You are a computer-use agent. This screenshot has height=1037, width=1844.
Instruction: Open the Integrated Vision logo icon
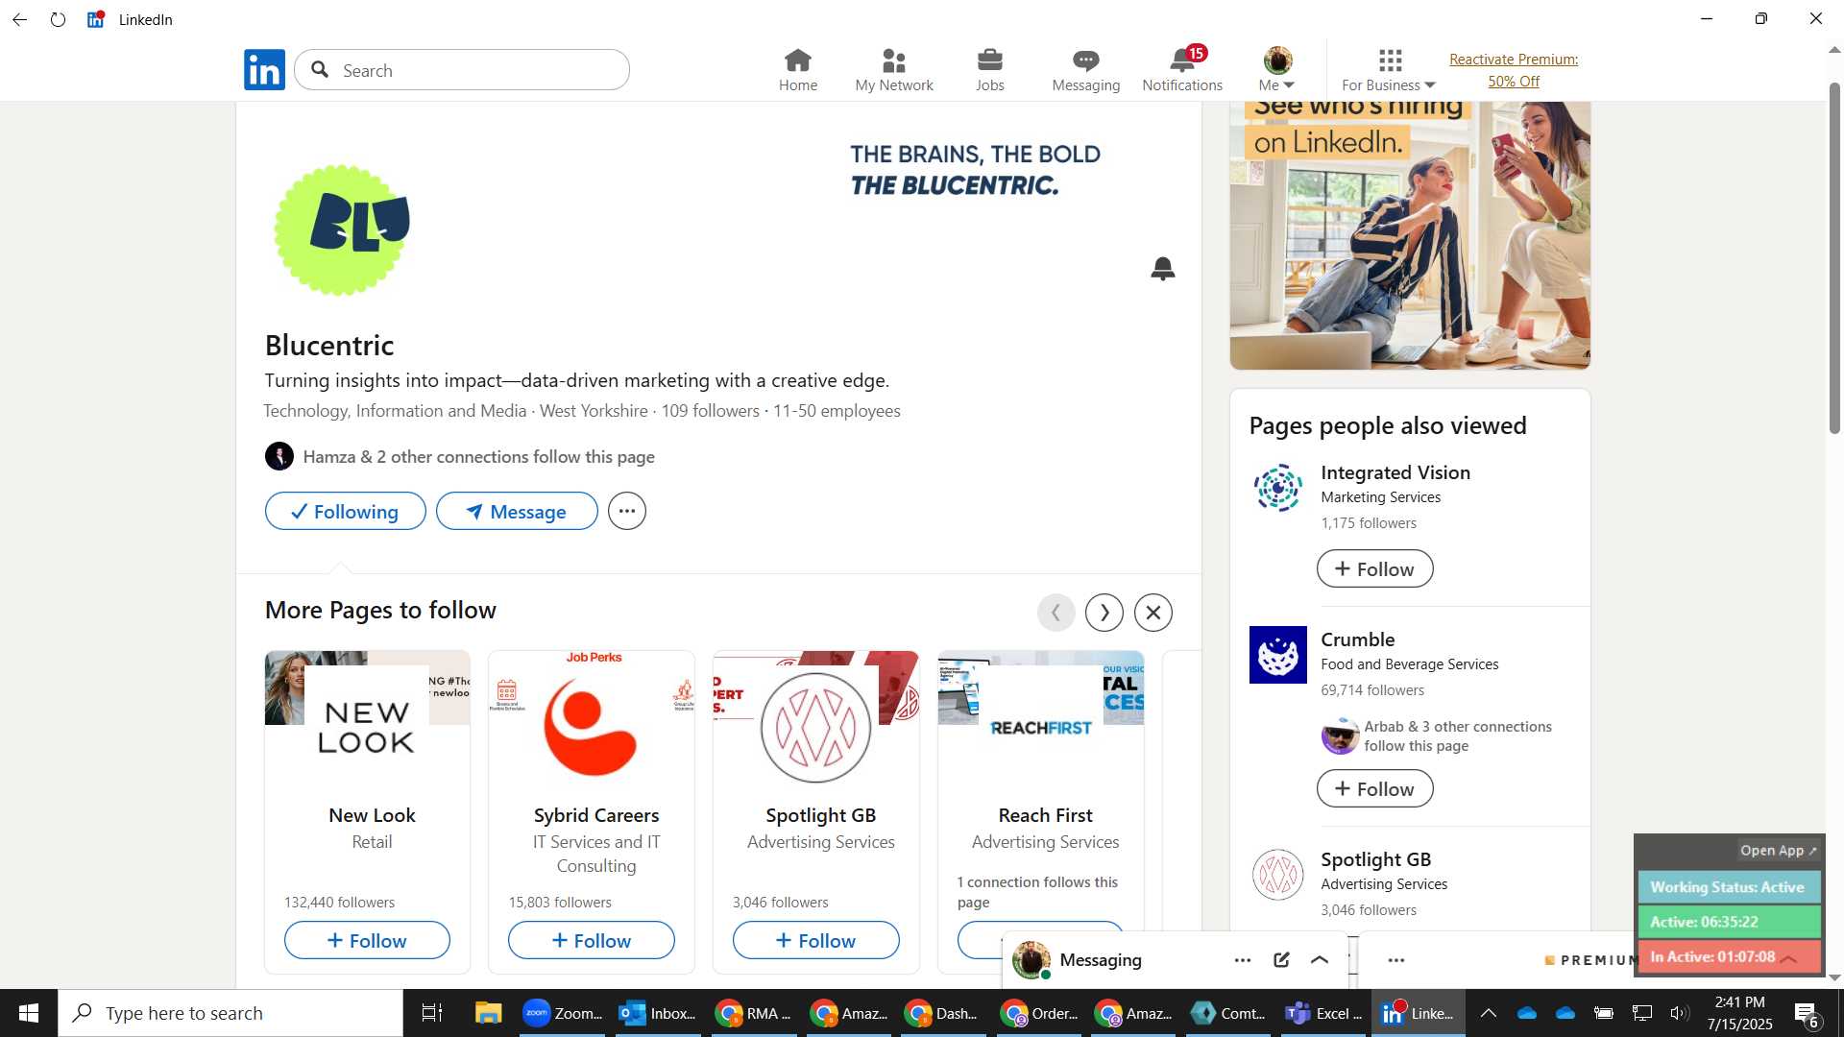[1278, 488]
